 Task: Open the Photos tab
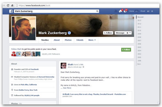68,40
